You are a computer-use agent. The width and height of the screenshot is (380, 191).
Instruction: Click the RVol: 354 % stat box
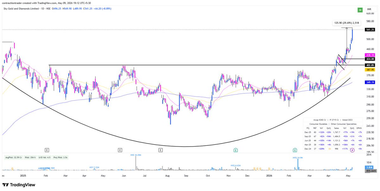(31, 157)
